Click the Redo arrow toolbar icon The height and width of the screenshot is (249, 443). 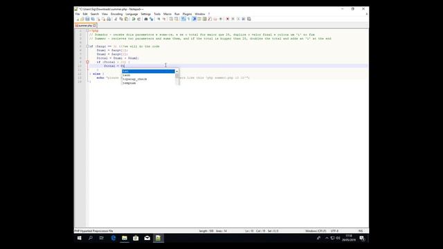[x=139, y=19]
